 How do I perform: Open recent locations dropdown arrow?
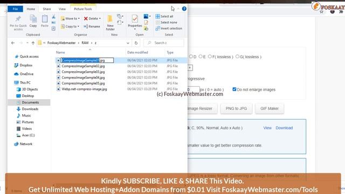pyautogui.click(x=27, y=43)
